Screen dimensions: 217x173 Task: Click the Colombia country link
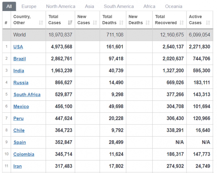pos(24,154)
